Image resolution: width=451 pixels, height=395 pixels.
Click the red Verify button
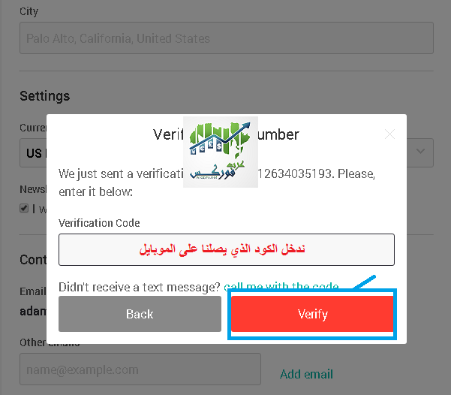312,314
